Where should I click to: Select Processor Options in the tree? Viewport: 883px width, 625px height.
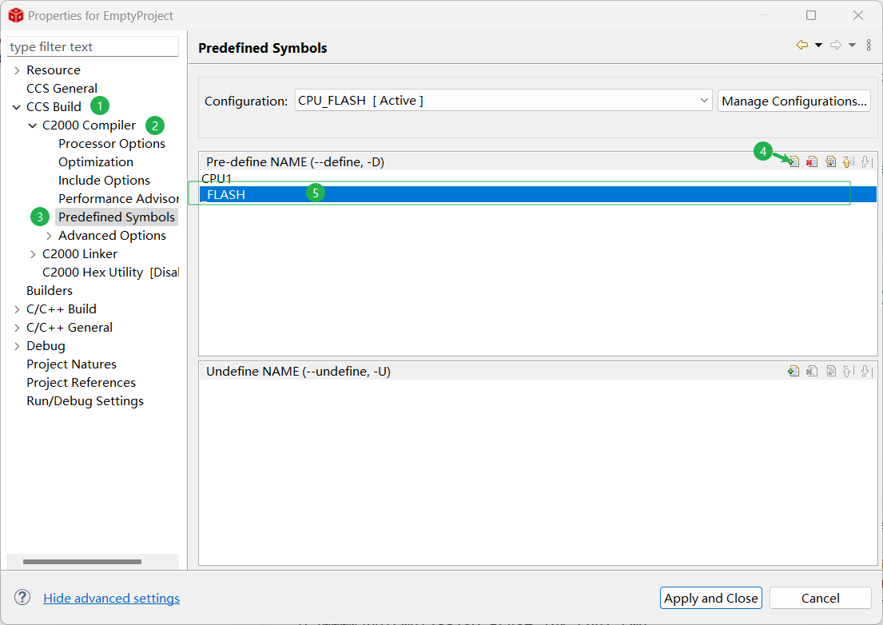[x=112, y=144]
